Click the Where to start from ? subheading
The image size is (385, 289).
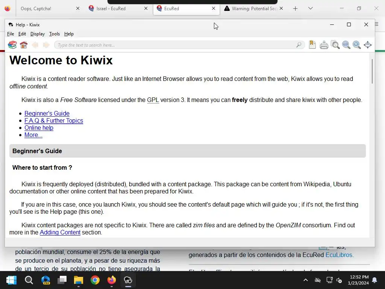point(42,167)
